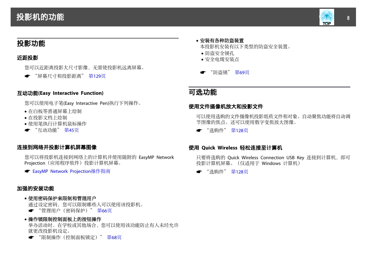Click the TOP home icon in header
The width and height of the screenshot is (373, 264).
(327, 17)
